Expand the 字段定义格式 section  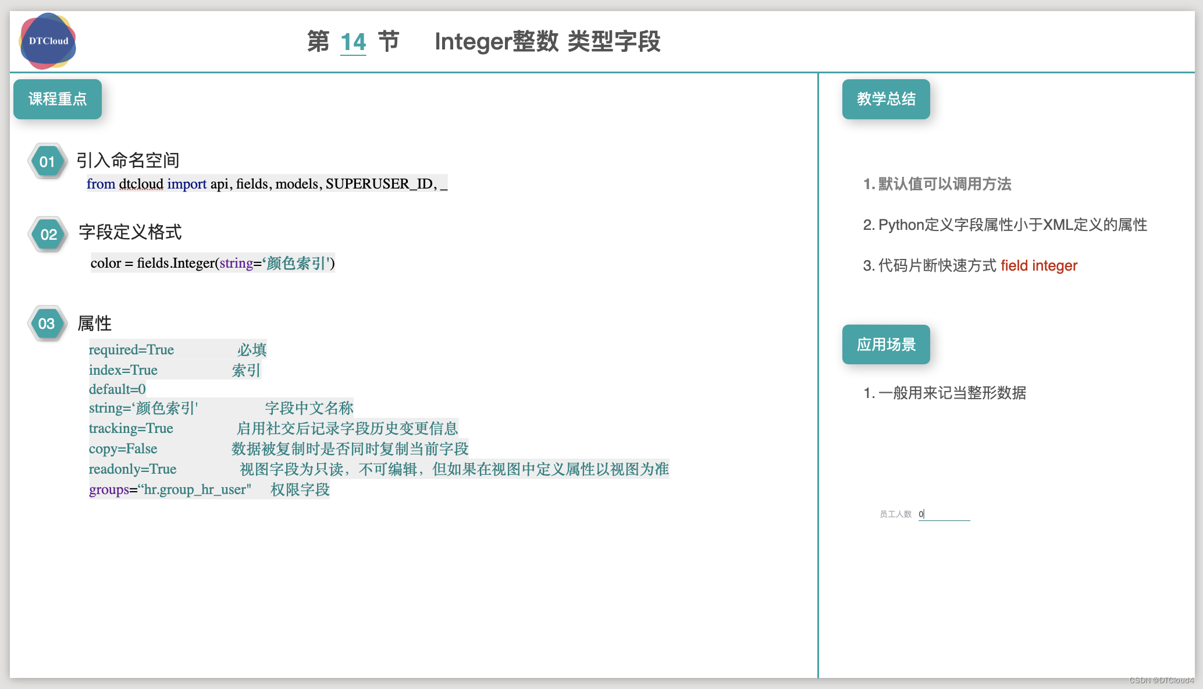click(x=130, y=232)
